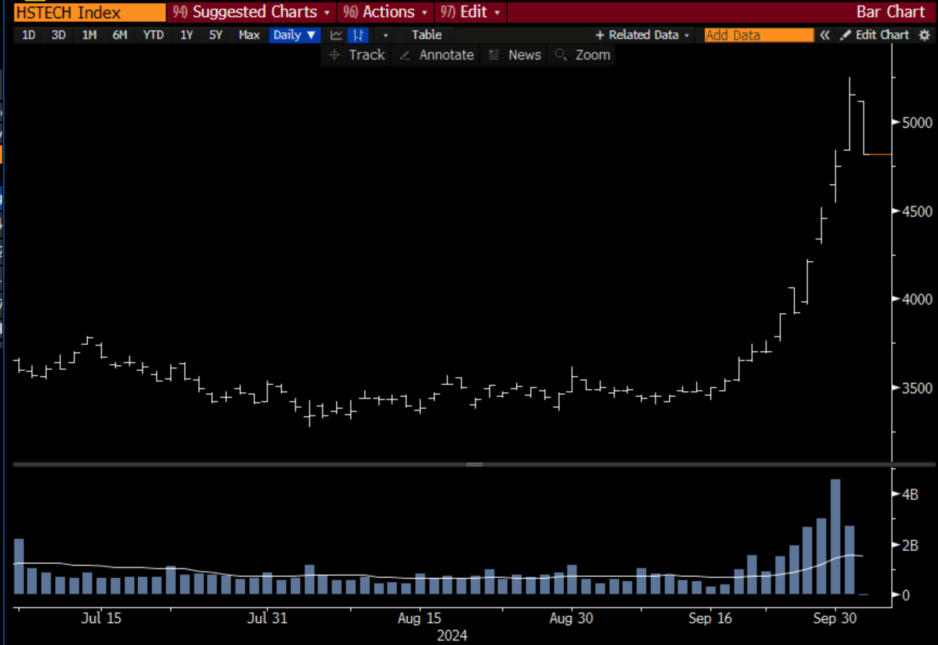Click the 2B volume axis label
This screenshot has height=645, width=938.
point(910,545)
